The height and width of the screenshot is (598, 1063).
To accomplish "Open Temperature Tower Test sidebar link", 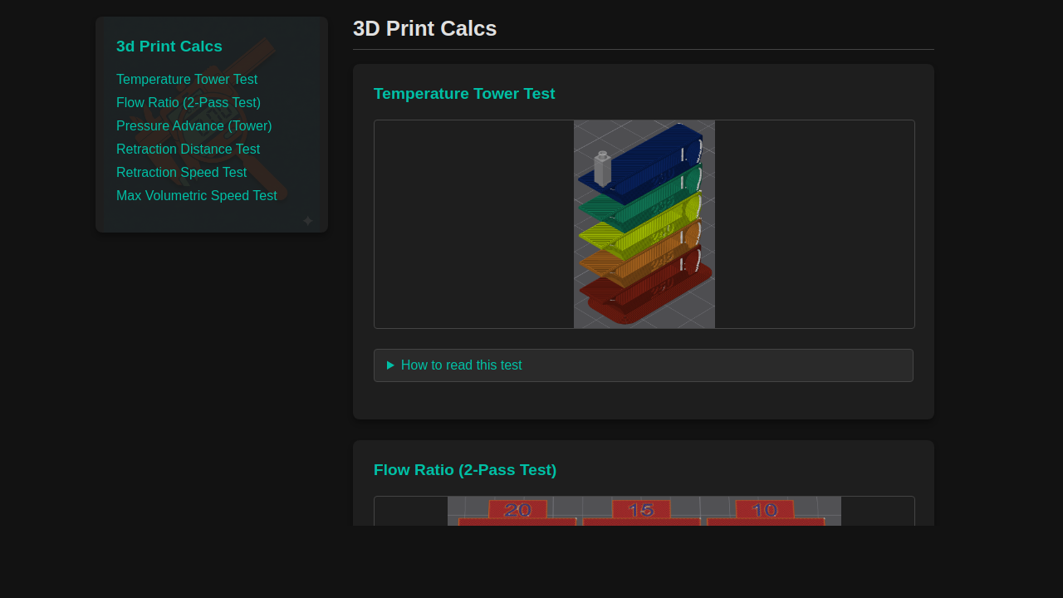I will coord(187,80).
